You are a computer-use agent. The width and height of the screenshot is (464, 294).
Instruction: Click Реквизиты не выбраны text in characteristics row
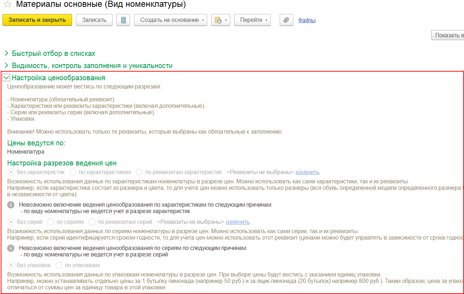coord(260,172)
